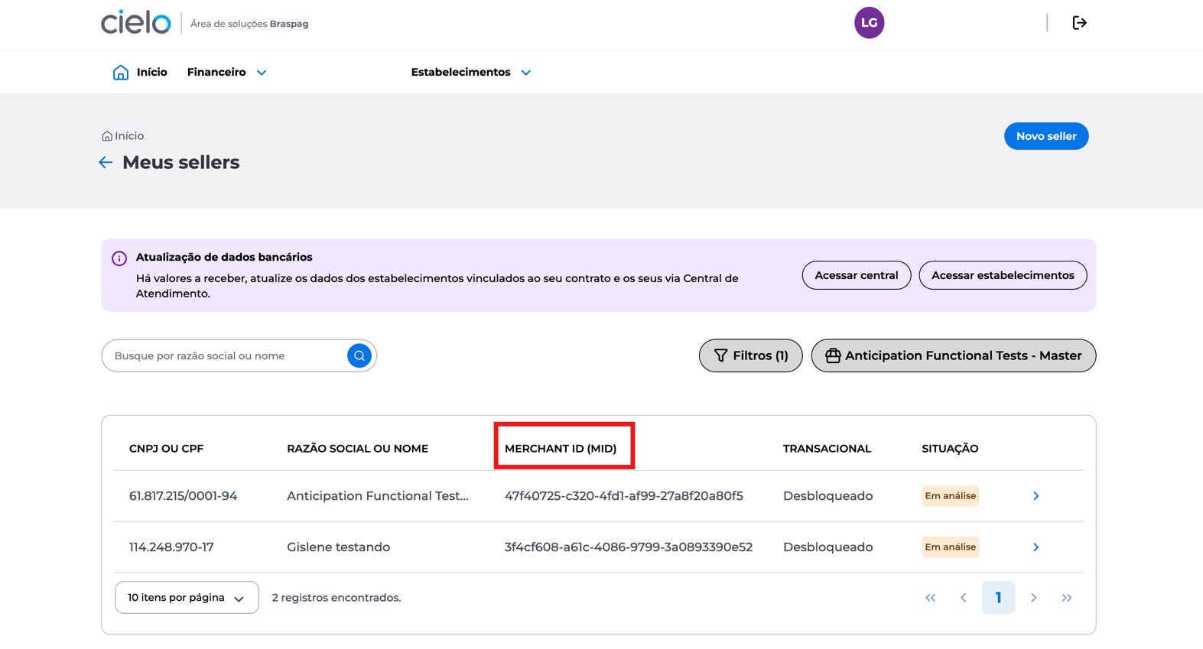
Task: Open the 10 itens por página dropdown
Action: tap(187, 598)
